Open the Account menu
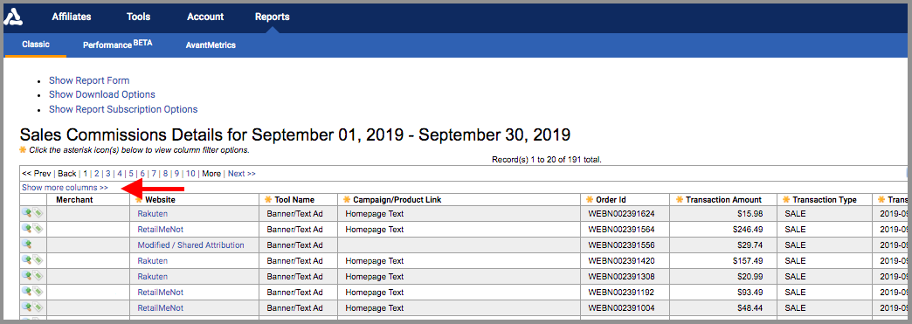The width and height of the screenshot is (912, 324). click(x=205, y=17)
